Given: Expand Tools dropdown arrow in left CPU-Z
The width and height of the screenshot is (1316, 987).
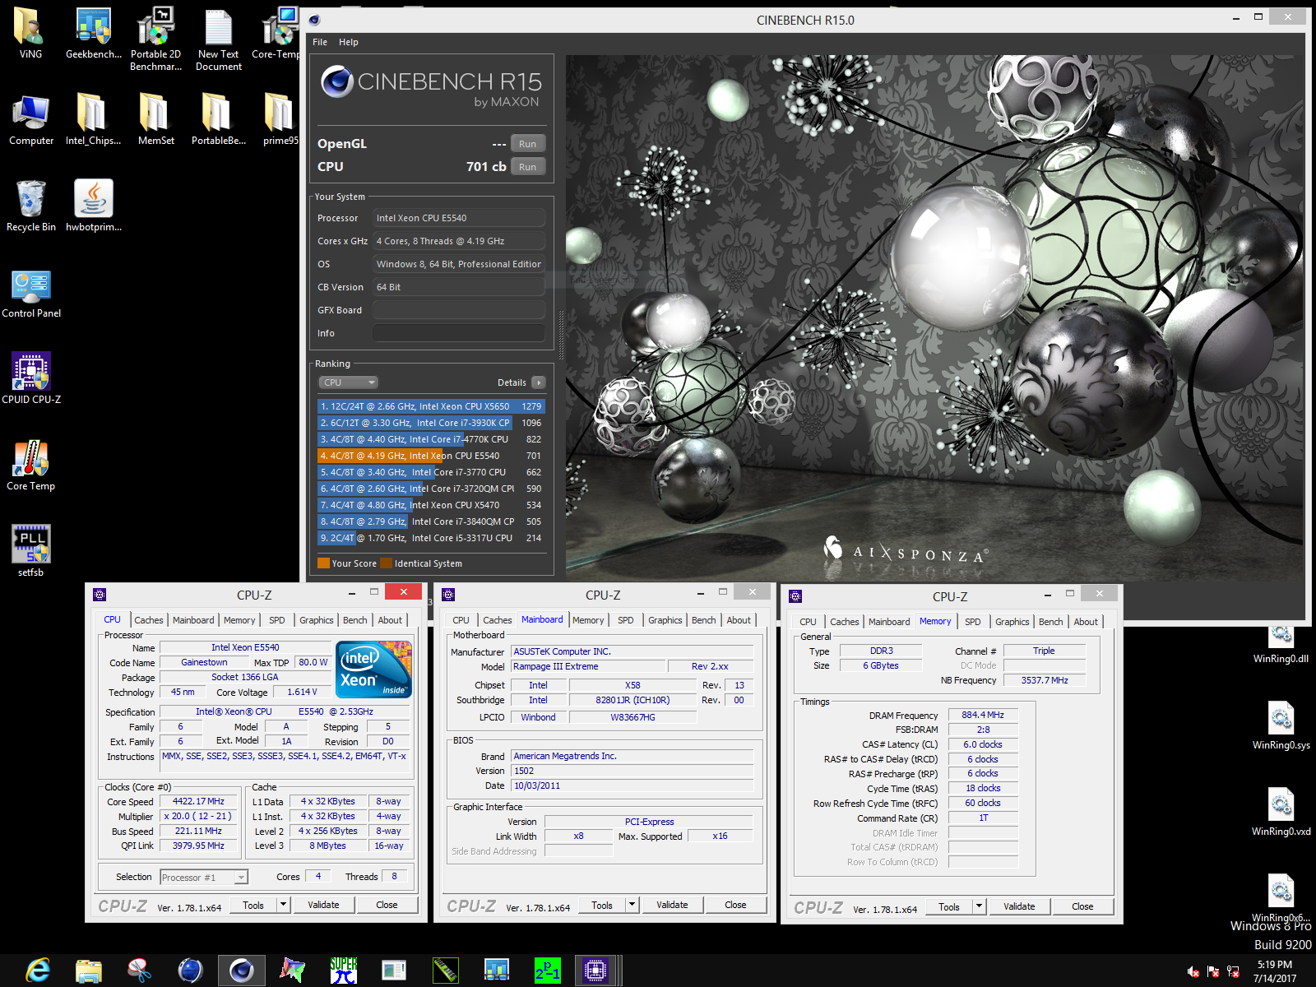Looking at the screenshot, I should (283, 906).
